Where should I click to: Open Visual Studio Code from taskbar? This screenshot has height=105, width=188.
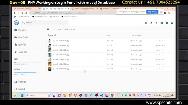(x=102, y=95)
